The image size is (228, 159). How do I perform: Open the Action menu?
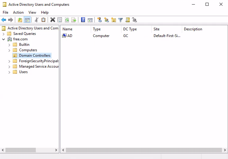(18, 12)
